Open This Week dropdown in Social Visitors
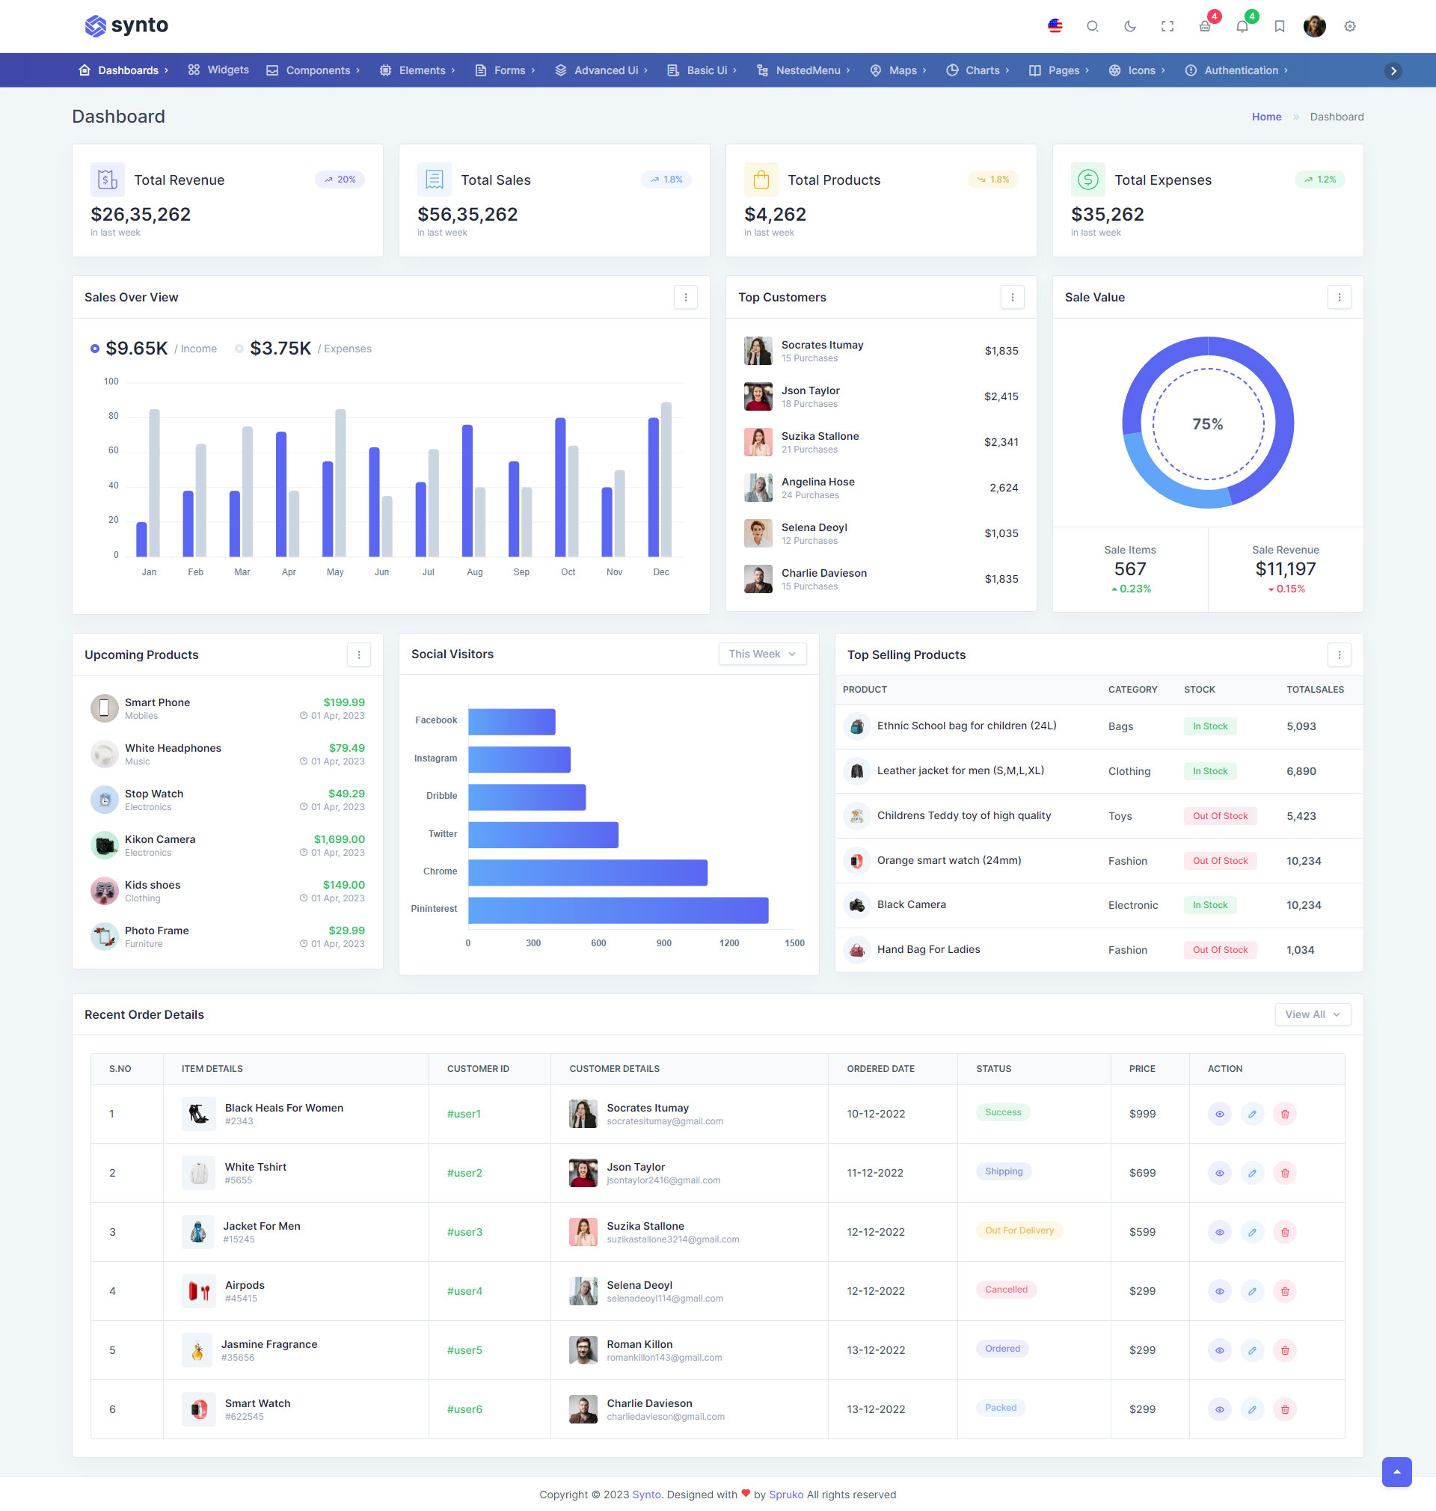This screenshot has height=1511, width=1436. click(x=761, y=654)
